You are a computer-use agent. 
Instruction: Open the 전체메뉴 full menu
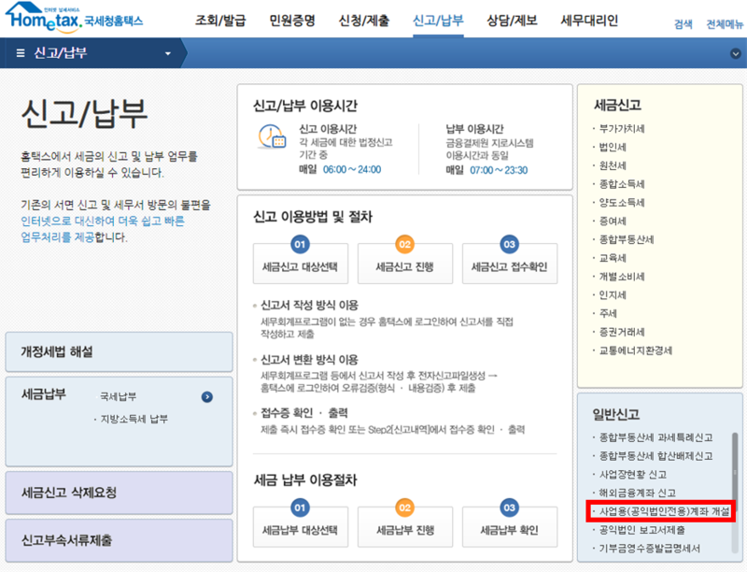tap(724, 24)
